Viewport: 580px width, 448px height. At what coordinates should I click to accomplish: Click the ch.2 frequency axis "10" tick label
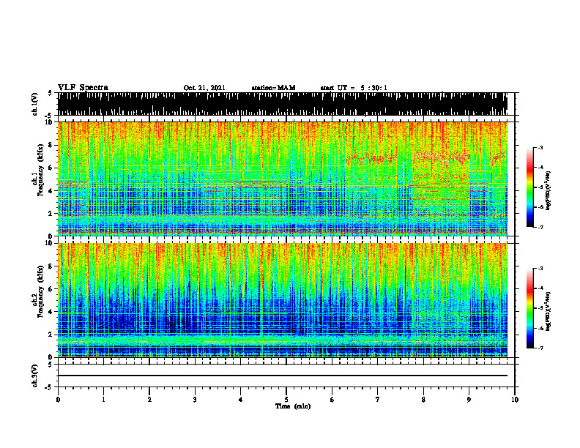pyautogui.click(x=51, y=244)
